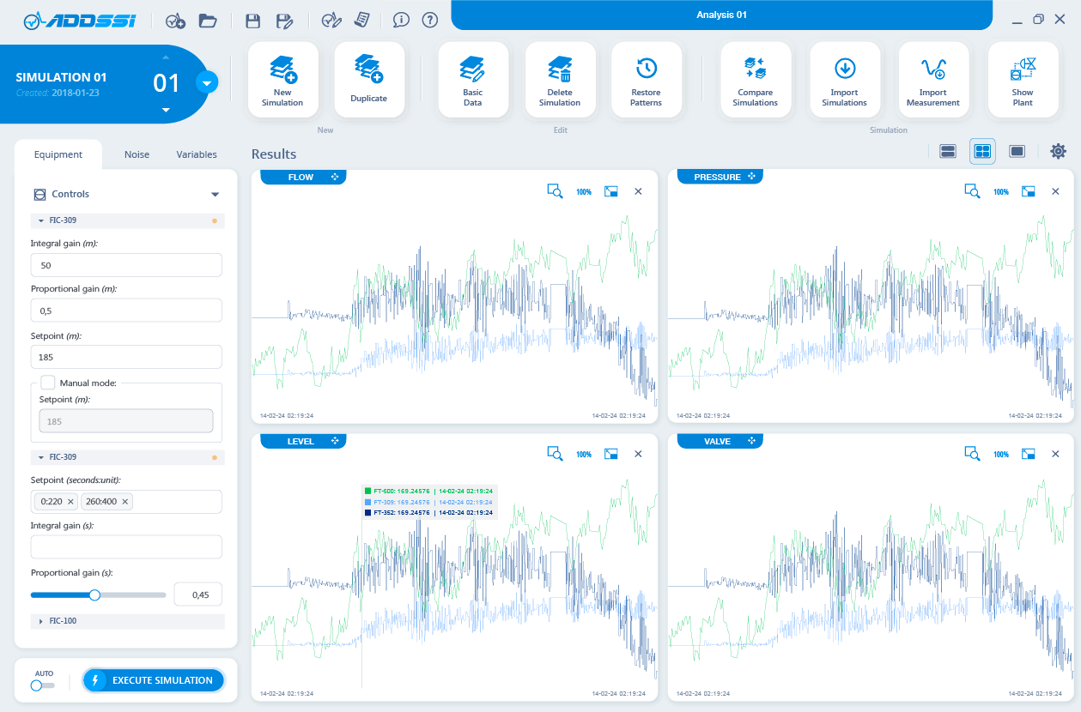Click the Execute Simulation button
Screen dimensions: 1081x712
153,680
